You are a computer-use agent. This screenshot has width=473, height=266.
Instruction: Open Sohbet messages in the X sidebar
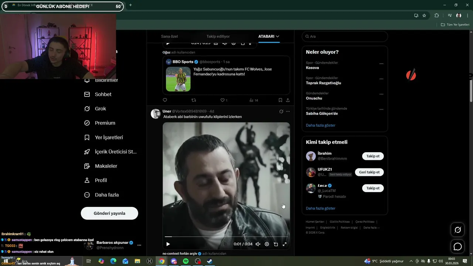click(x=98, y=94)
